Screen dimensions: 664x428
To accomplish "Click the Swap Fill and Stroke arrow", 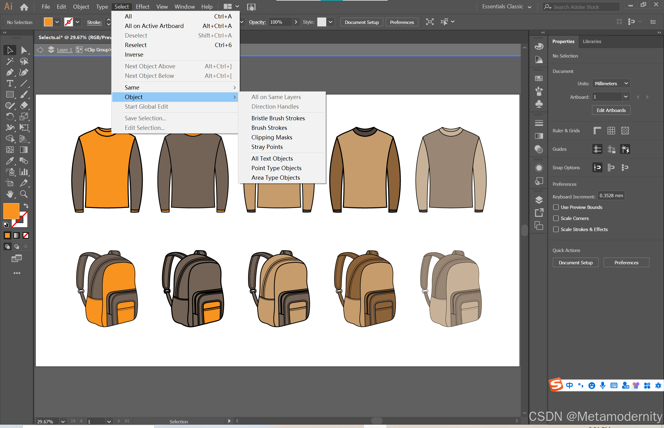I will (x=26, y=206).
